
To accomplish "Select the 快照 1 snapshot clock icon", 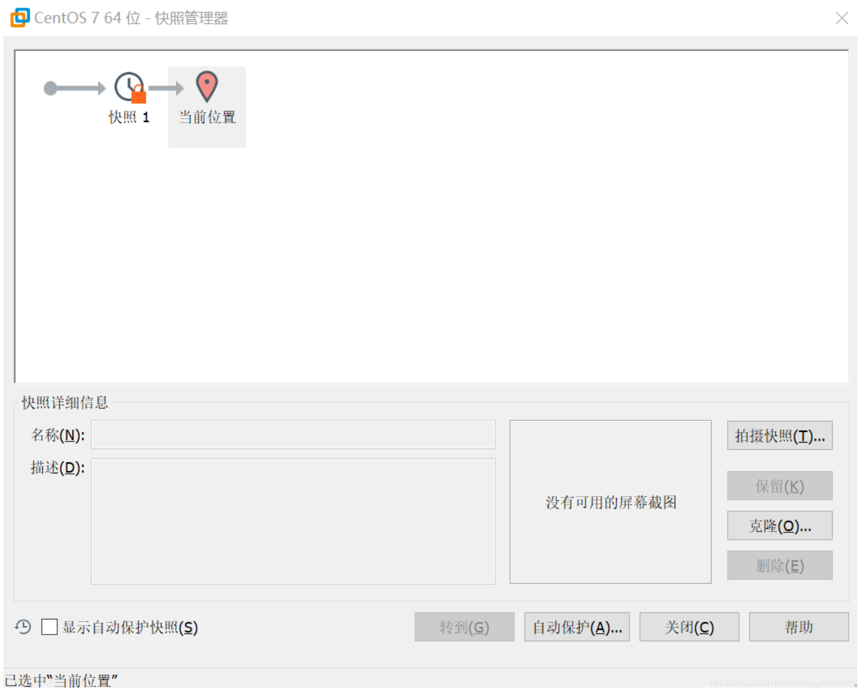I will pyautogui.click(x=130, y=87).
